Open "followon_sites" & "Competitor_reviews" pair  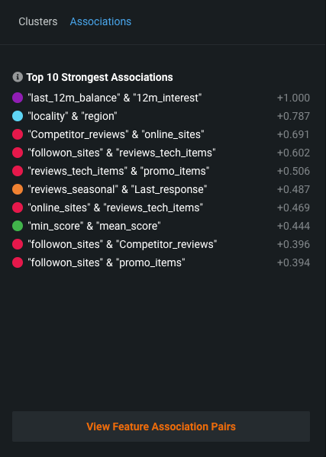[161, 244]
